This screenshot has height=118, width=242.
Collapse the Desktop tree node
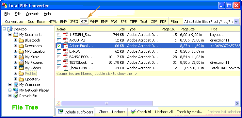point(4,29)
